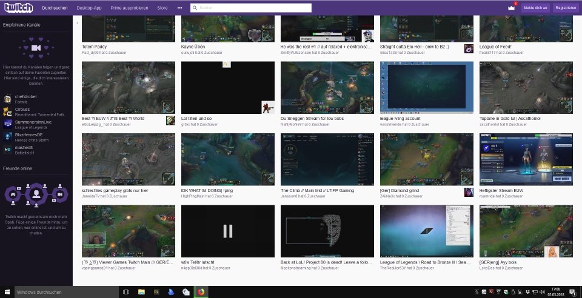Image resolution: width=582 pixels, height=298 pixels.
Task: Click IDK WHAT IM DOING title
Action: click(207, 191)
